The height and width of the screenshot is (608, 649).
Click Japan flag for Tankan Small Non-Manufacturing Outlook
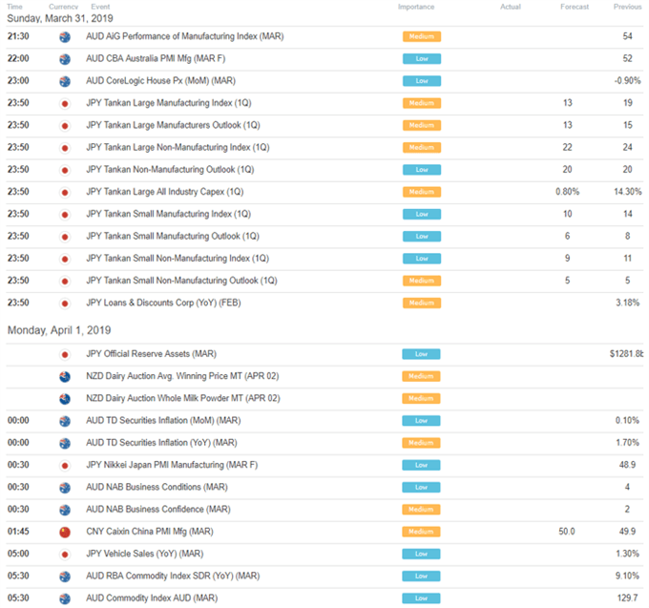[65, 281]
